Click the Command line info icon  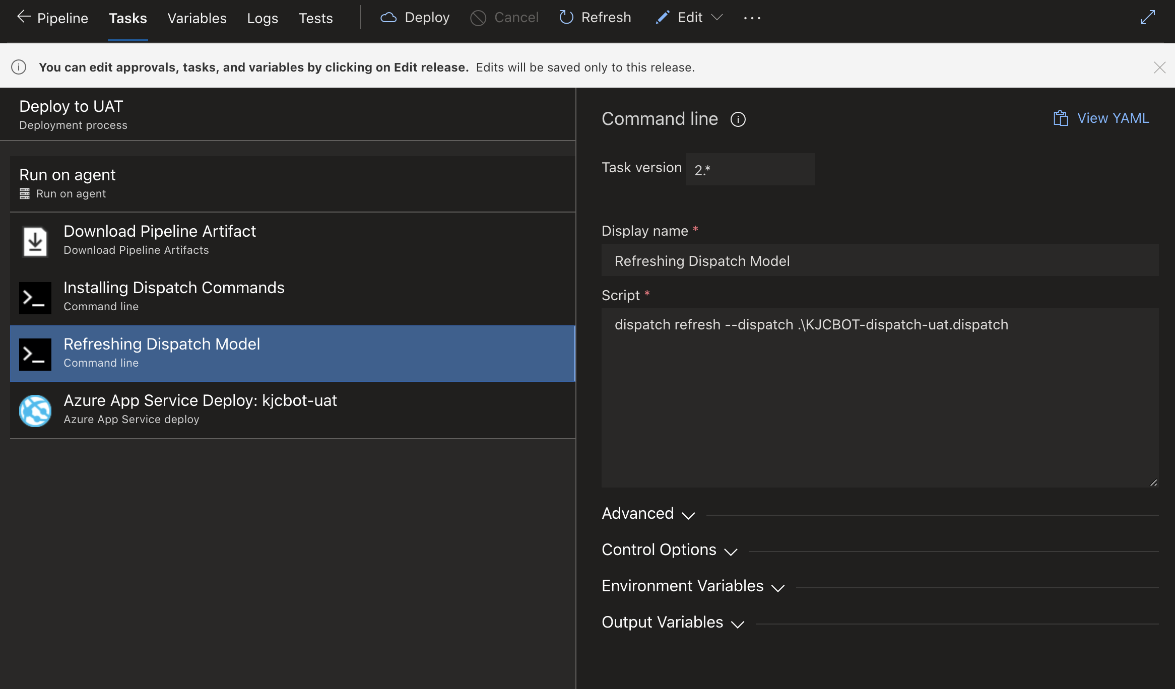738,119
